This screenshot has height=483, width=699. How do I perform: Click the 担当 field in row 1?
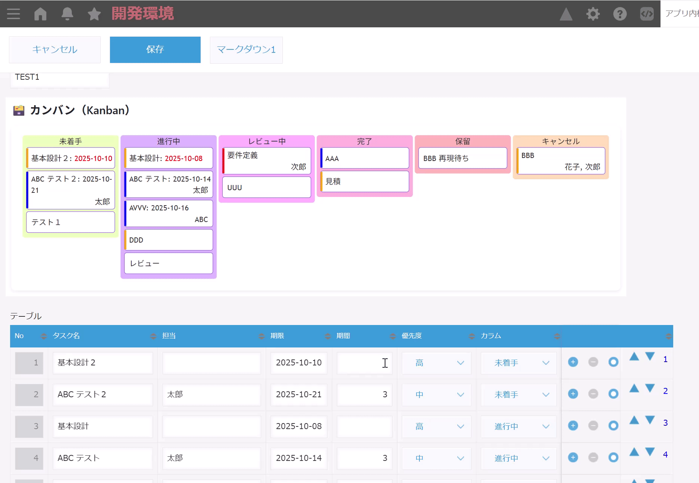211,363
